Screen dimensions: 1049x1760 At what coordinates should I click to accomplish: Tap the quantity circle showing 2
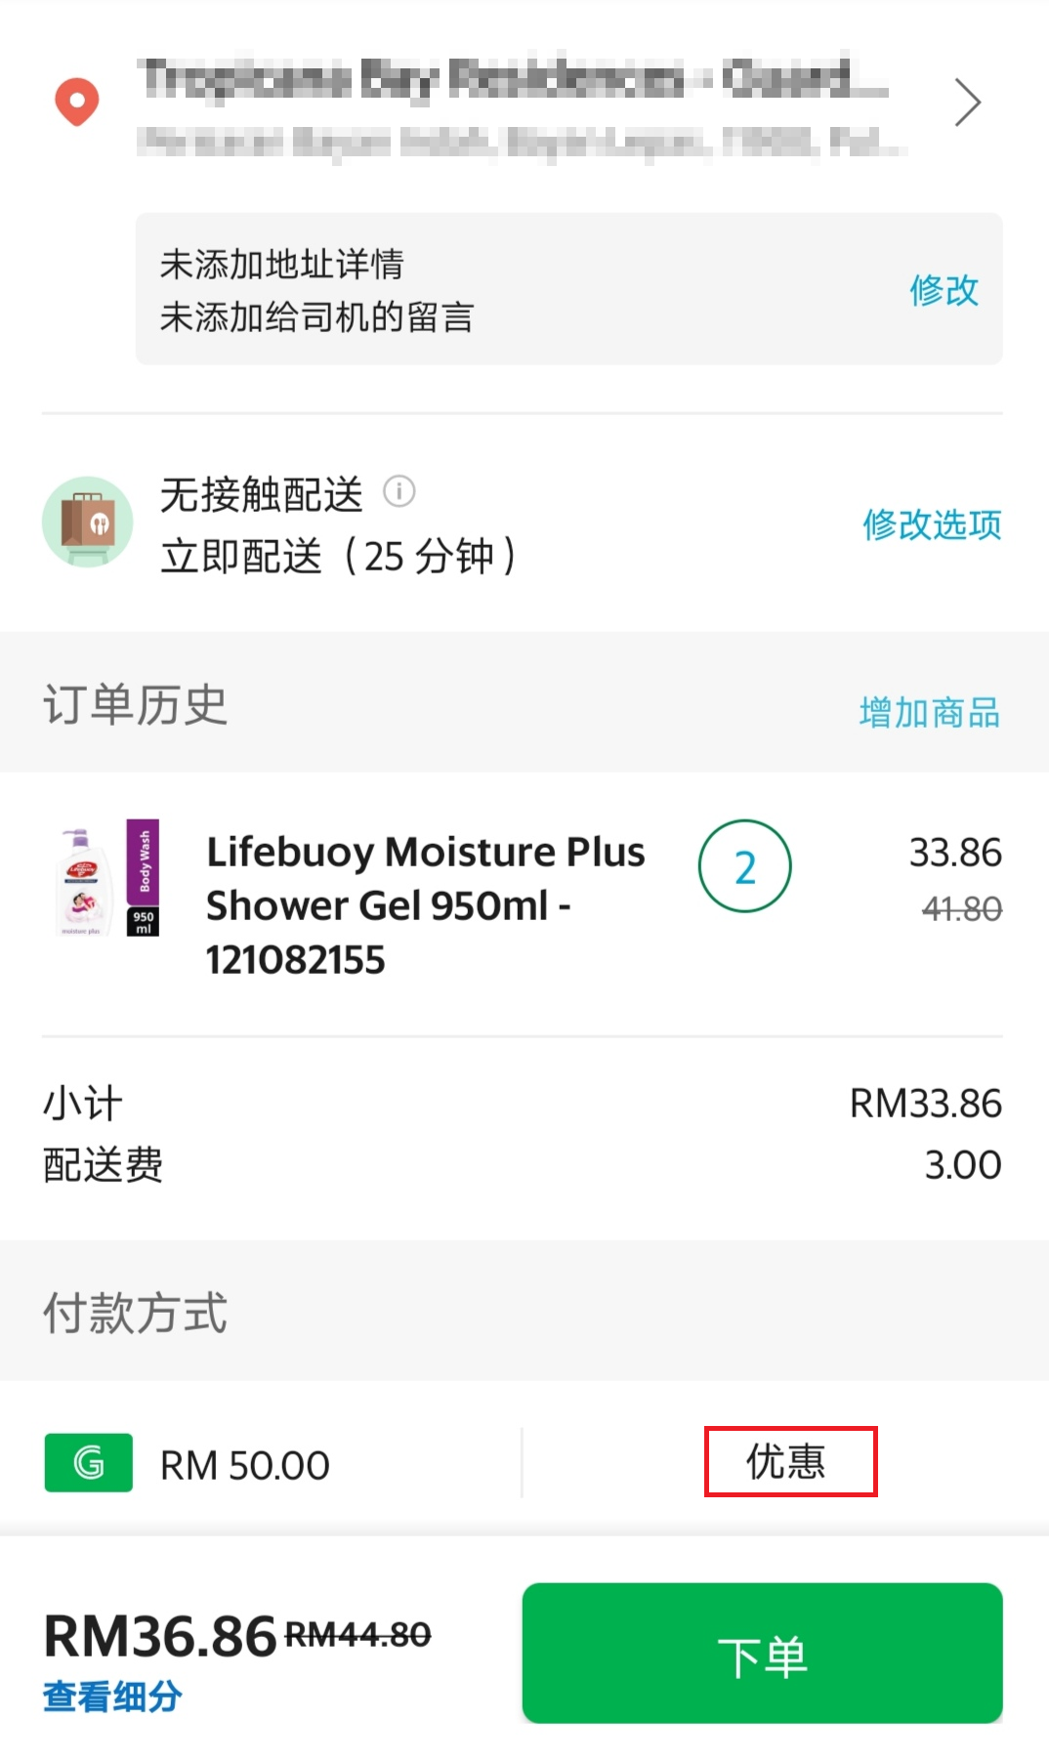click(x=744, y=867)
